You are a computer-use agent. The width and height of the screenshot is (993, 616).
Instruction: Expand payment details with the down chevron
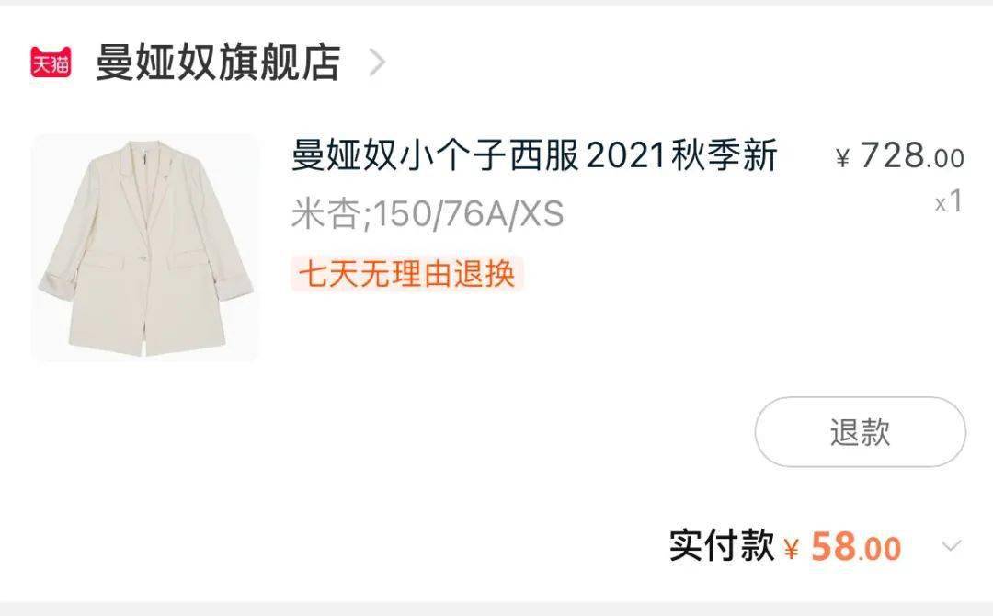click(952, 546)
